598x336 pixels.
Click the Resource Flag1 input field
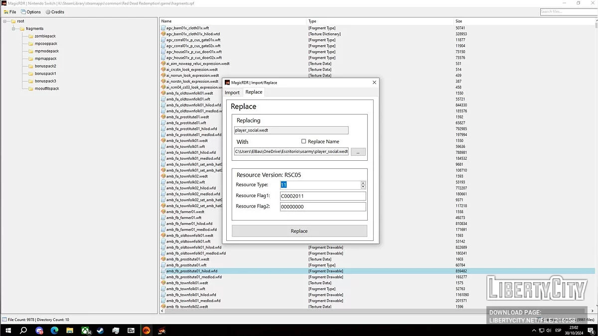pyautogui.click(x=322, y=196)
